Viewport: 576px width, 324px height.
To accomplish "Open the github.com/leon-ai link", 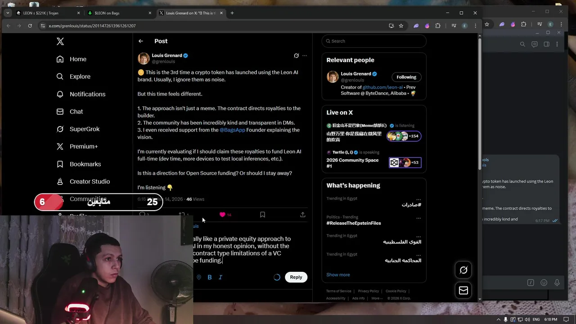I will click(382, 87).
